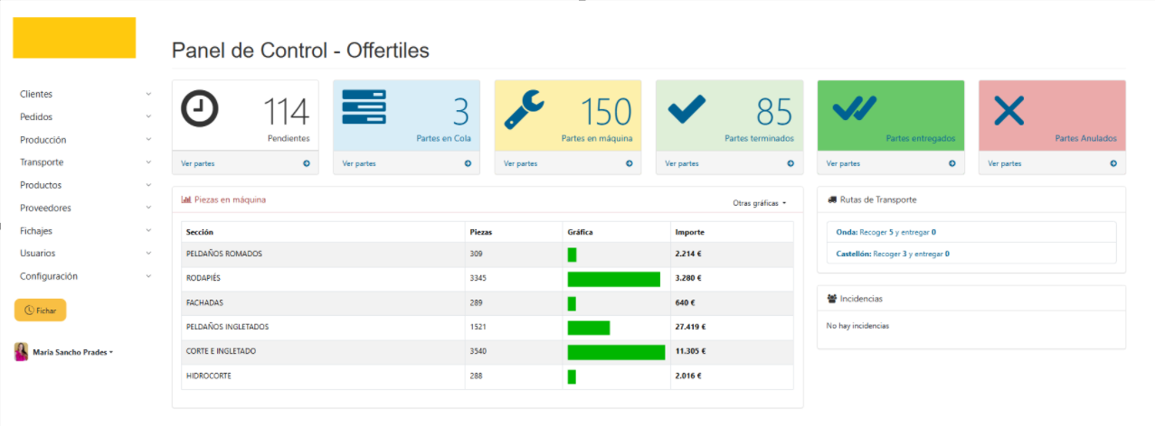
Task: Click the green bar for CORTE E INGLETADO
Action: (616, 352)
